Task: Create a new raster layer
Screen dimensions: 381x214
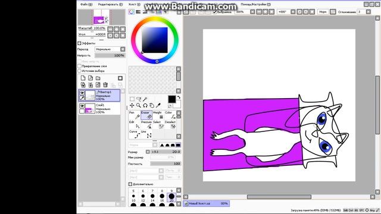Action: click(83, 78)
